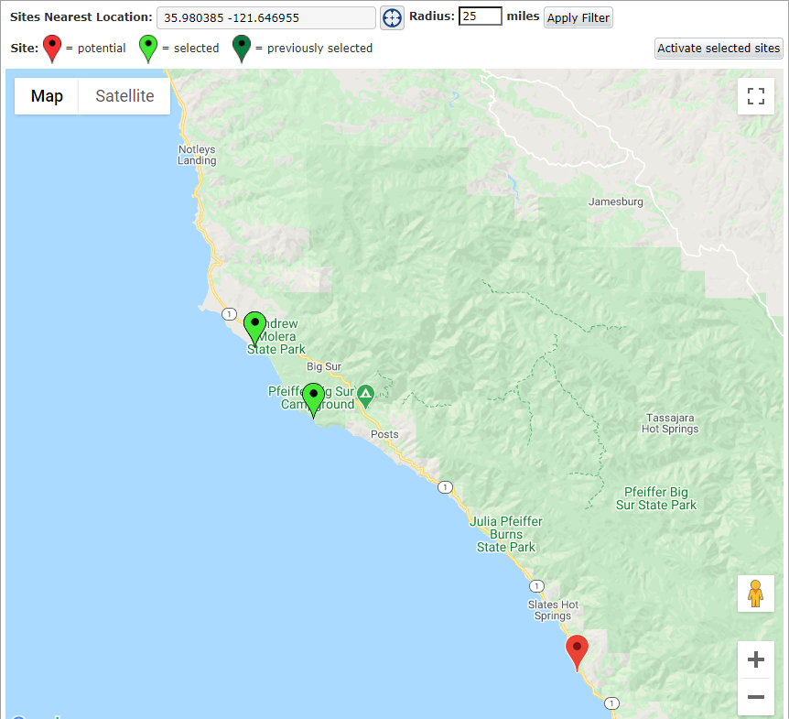This screenshot has height=719, width=789.
Task: Click the Radius miles input box
Action: (x=480, y=16)
